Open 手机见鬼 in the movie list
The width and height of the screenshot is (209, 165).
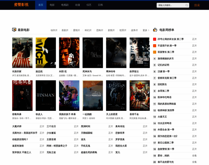tap(86, 146)
